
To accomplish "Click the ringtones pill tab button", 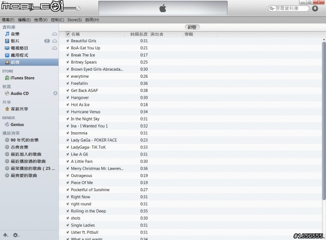I will pyautogui.click(x=192, y=27).
